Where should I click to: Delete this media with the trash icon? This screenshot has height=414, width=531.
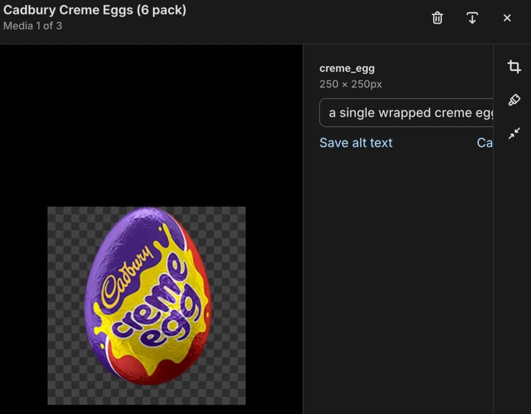437,18
